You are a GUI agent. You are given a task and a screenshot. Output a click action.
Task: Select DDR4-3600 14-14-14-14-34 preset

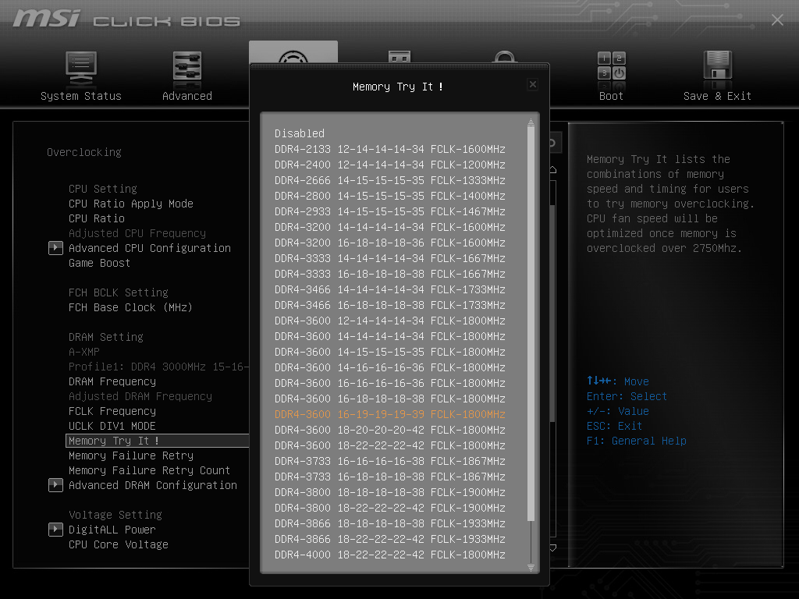coord(390,336)
